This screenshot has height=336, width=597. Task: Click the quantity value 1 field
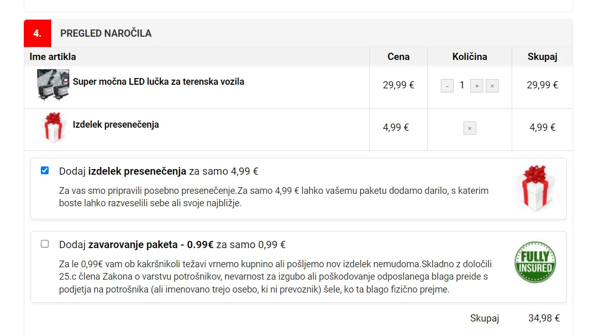tap(462, 85)
